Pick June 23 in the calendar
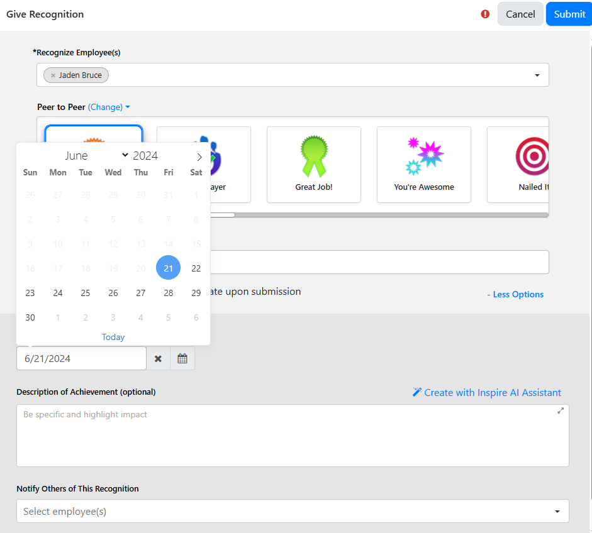This screenshot has width=592, height=533. pos(30,293)
